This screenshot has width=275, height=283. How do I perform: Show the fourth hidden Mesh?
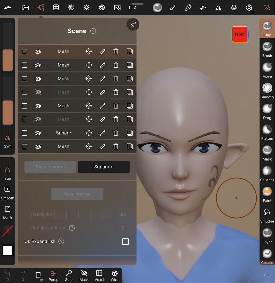tap(38, 92)
